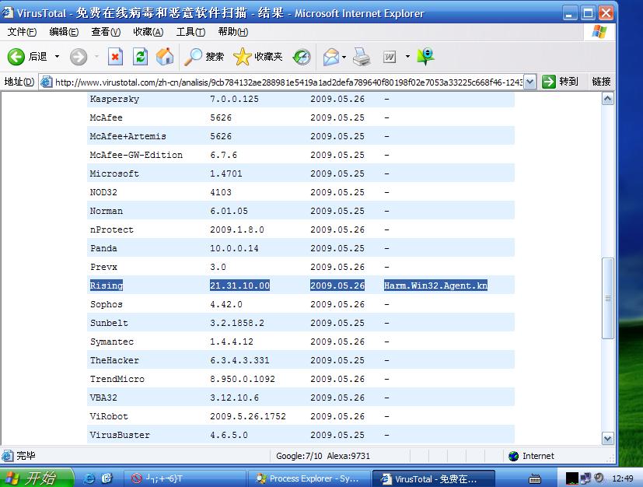
Task: Click Symantec row name
Action: pos(111,342)
